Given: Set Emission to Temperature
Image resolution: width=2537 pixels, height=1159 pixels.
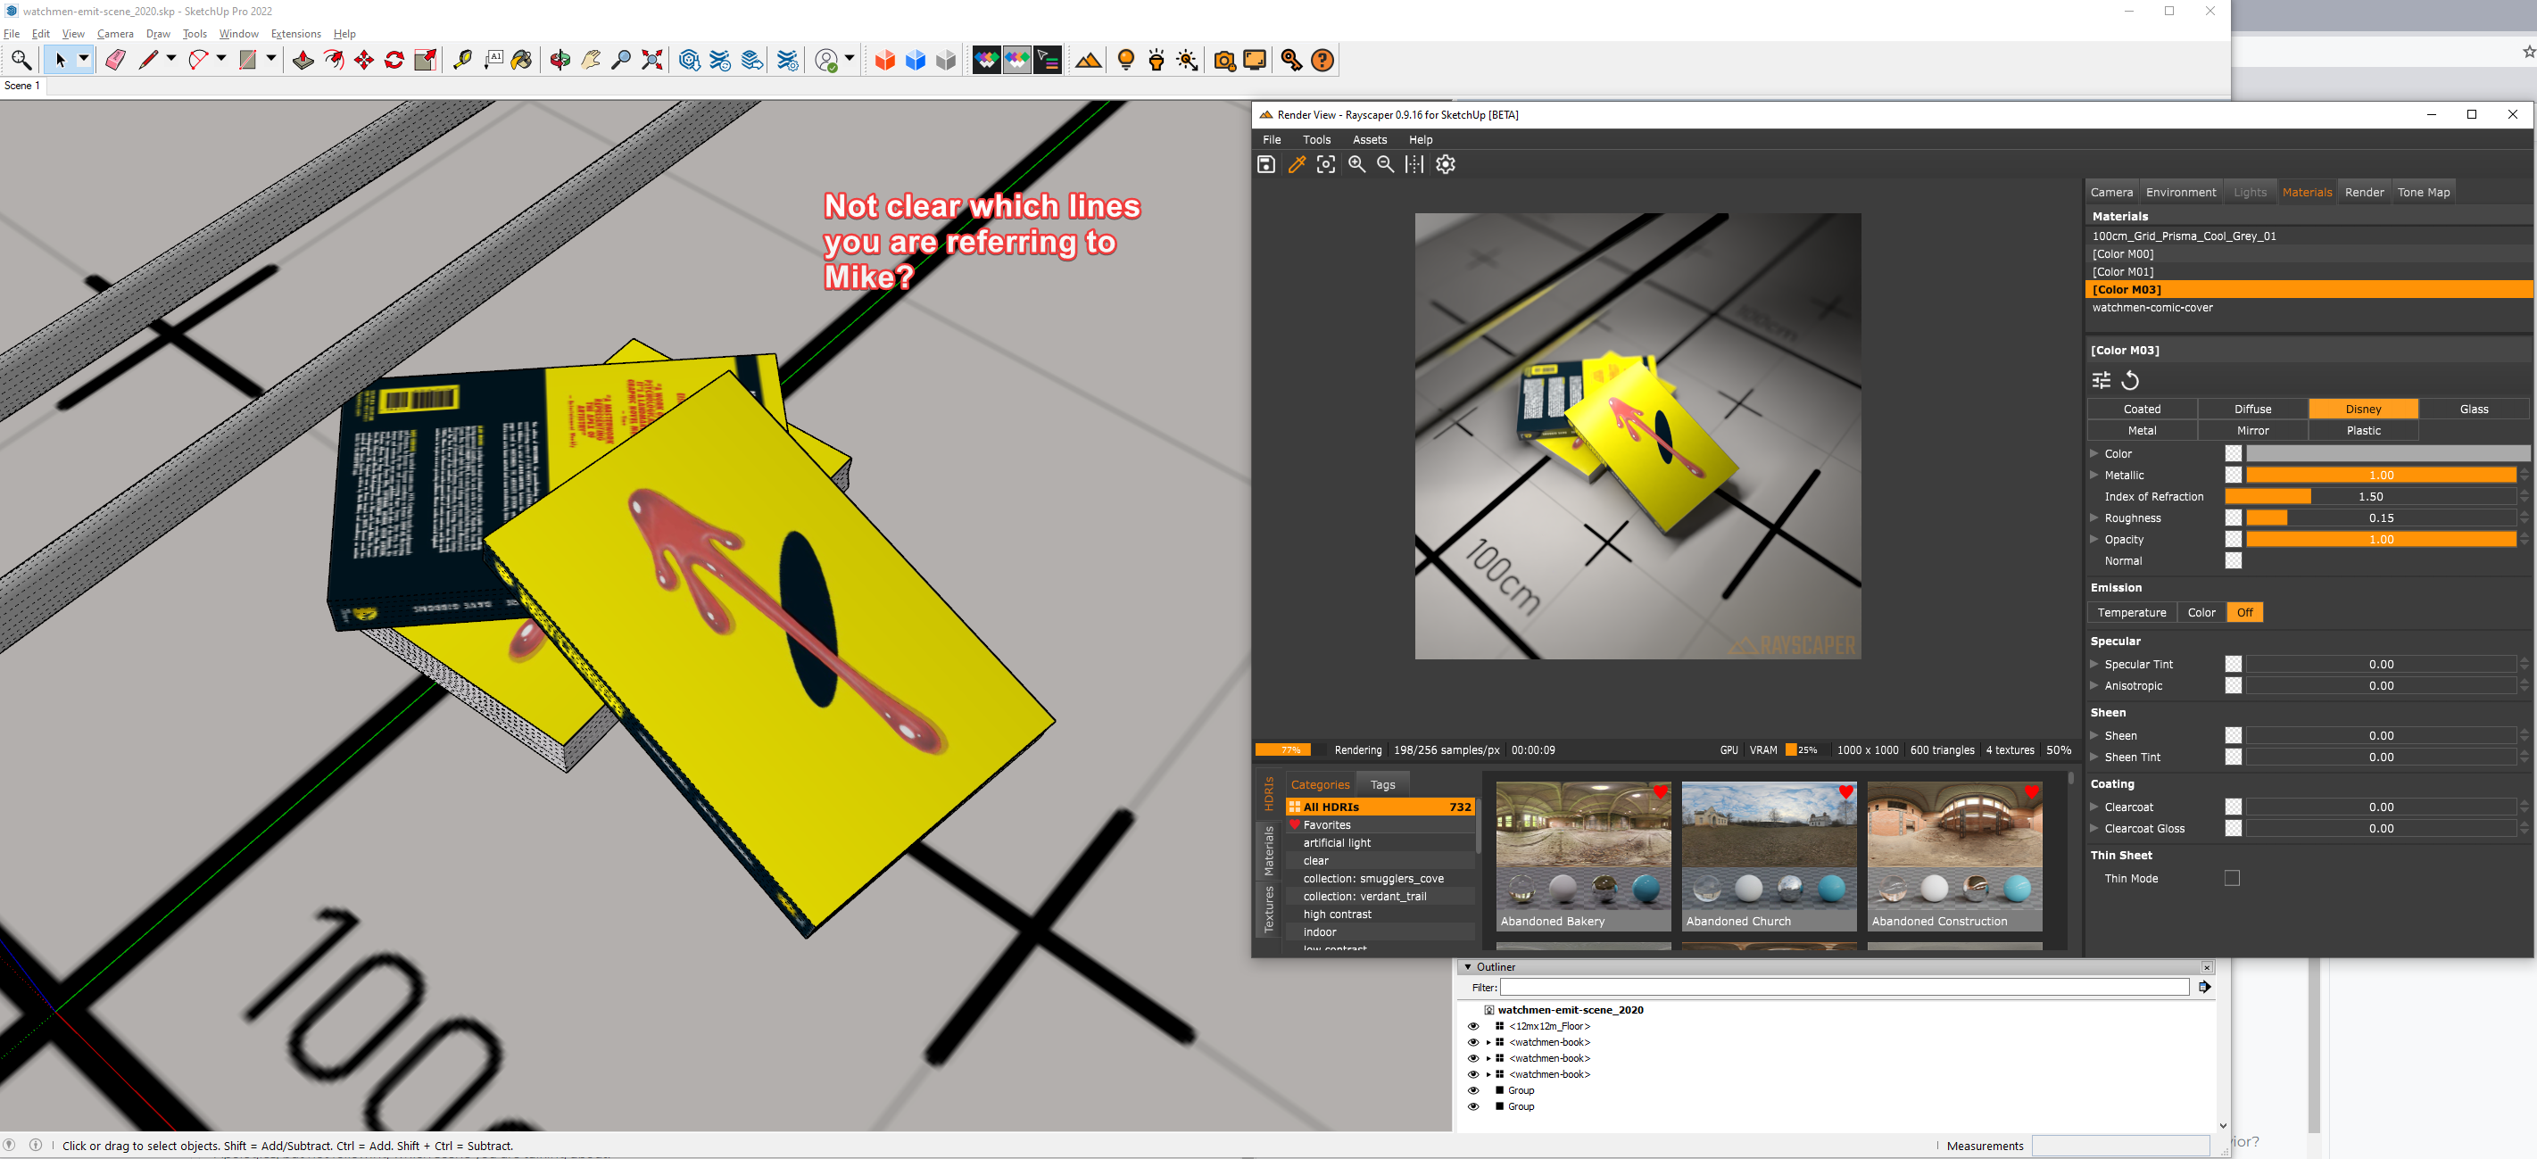Looking at the screenshot, I should pos(2131,612).
